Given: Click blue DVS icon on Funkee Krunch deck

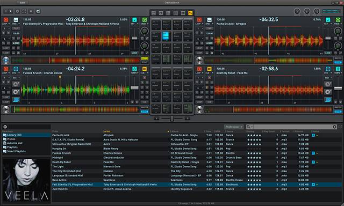Looking at the screenshot, I should click(x=16, y=69).
